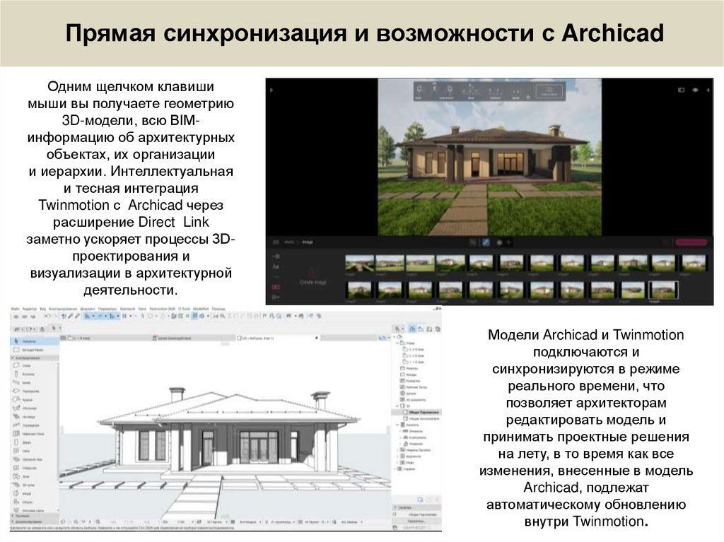This screenshot has height=542, width=724.
Task: Collapse the Этажи folder in navigator
Action: (x=397, y=343)
